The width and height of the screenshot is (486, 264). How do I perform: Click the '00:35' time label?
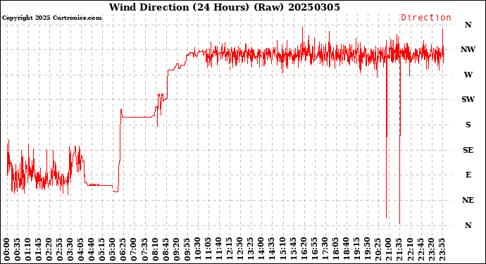pos(18,249)
